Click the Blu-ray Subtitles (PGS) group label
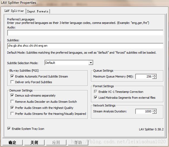Screen dimensions: 169x147 (x=24, y=71)
